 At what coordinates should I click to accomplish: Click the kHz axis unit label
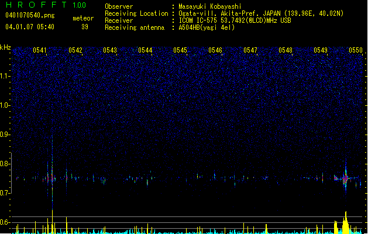click(x=5, y=47)
